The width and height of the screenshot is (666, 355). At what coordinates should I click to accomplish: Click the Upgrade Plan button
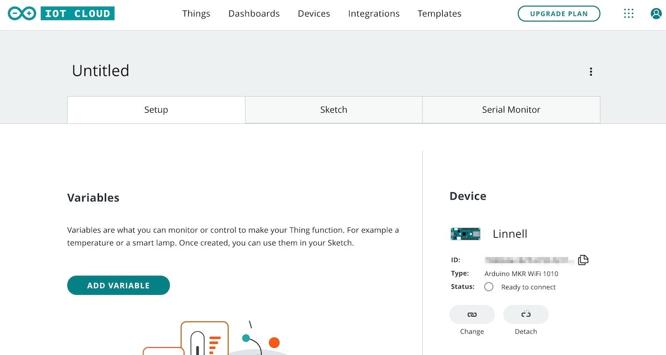559,13
